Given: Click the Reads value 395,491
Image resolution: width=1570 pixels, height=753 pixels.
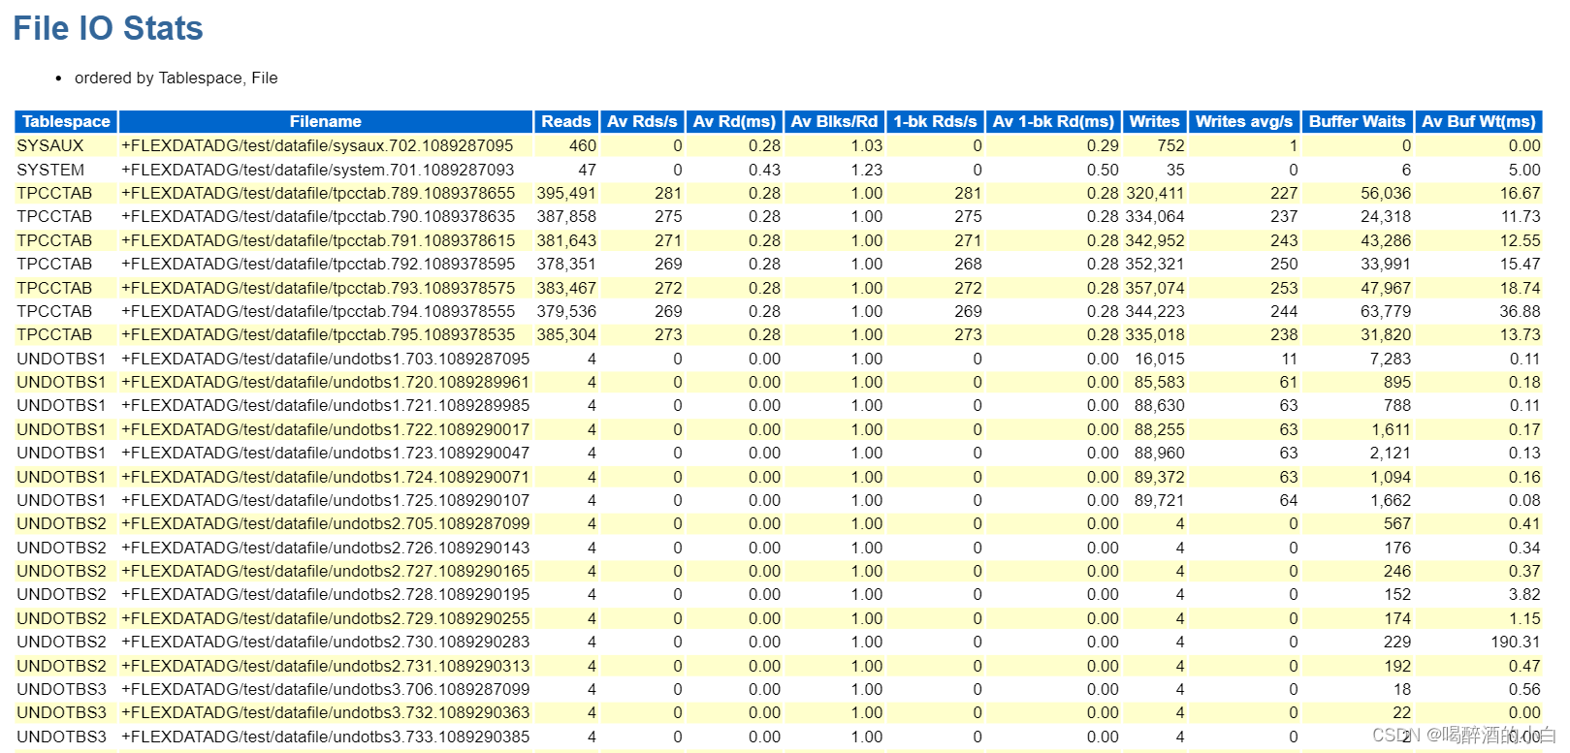Looking at the screenshot, I should pos(566,193).
